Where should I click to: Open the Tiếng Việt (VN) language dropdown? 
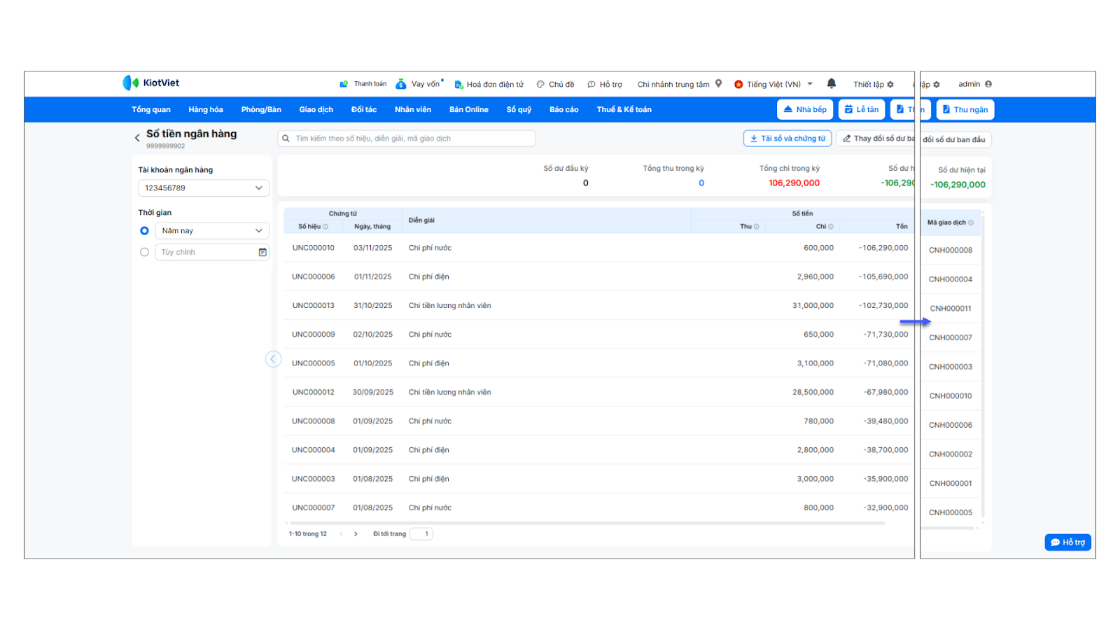pos(773,84)
